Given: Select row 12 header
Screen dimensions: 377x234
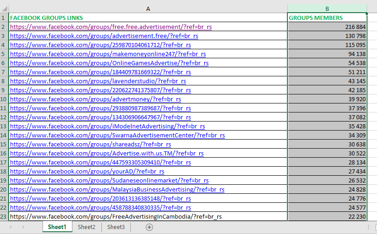Looking at the screenshot, I should 4,117.
